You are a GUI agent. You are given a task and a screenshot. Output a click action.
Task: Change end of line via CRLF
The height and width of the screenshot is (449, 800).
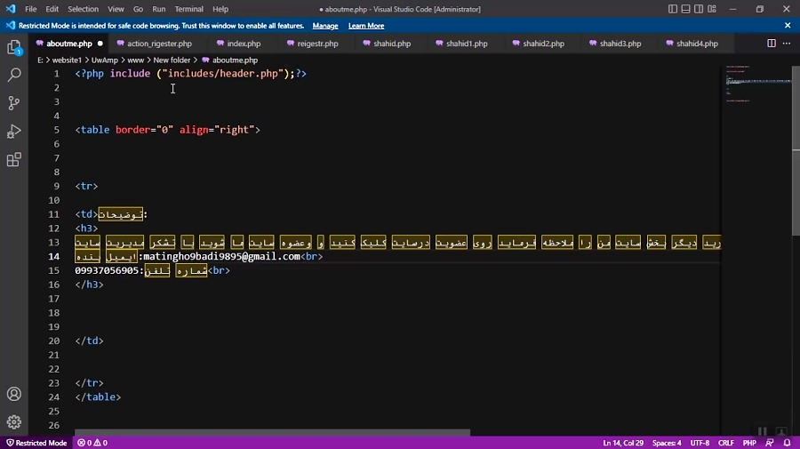pyautogui.click(x=725, y=443)
